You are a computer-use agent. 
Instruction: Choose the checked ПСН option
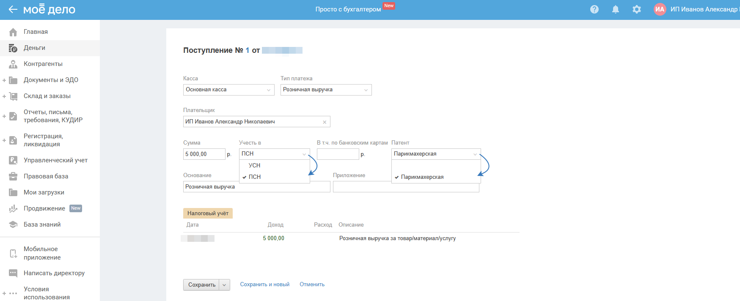(x=254, y=177)
